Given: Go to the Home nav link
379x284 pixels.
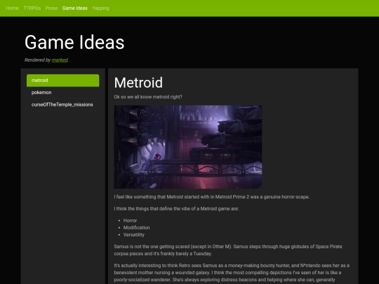Looking at the screenshot, I should (x=12, y=8).
